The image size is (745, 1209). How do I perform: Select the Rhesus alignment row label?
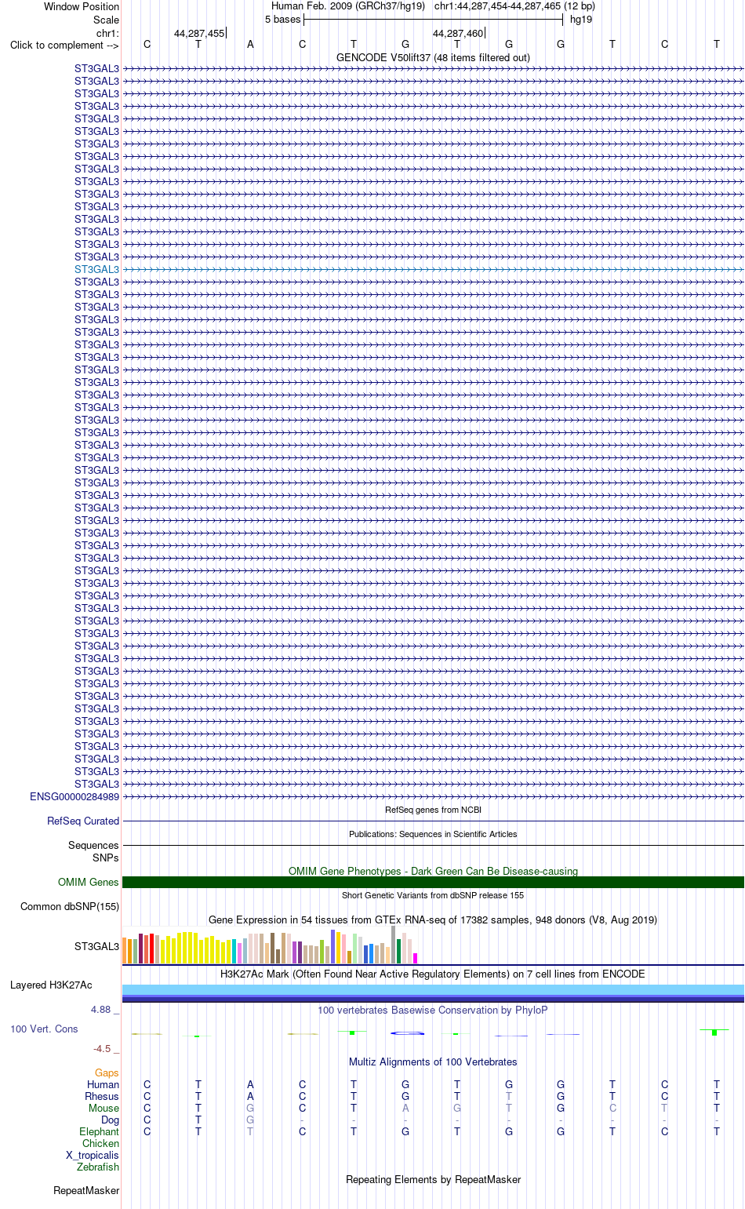[102, 1096]
